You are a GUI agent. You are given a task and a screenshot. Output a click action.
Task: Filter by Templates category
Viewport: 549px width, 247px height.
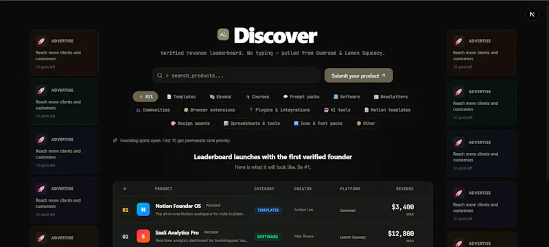point(181,97)
